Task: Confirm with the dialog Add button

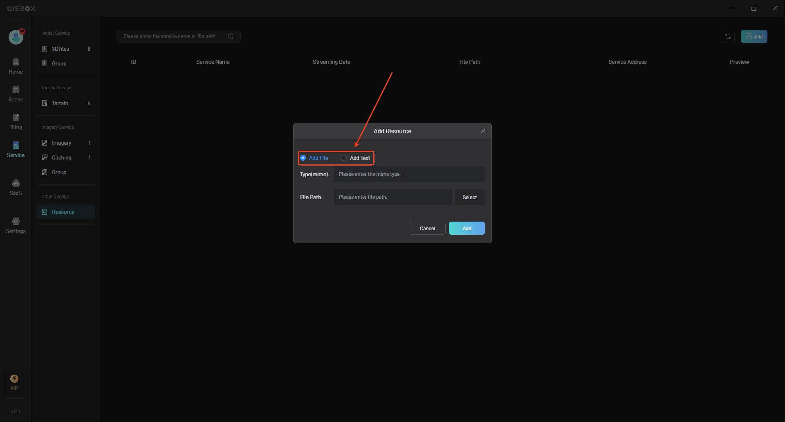Action: point(467,228)
